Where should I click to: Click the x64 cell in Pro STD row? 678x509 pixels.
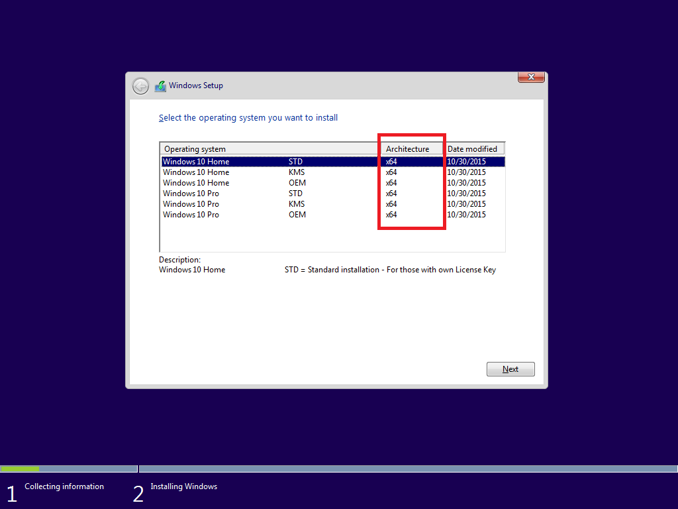click(x=391, y=194)
